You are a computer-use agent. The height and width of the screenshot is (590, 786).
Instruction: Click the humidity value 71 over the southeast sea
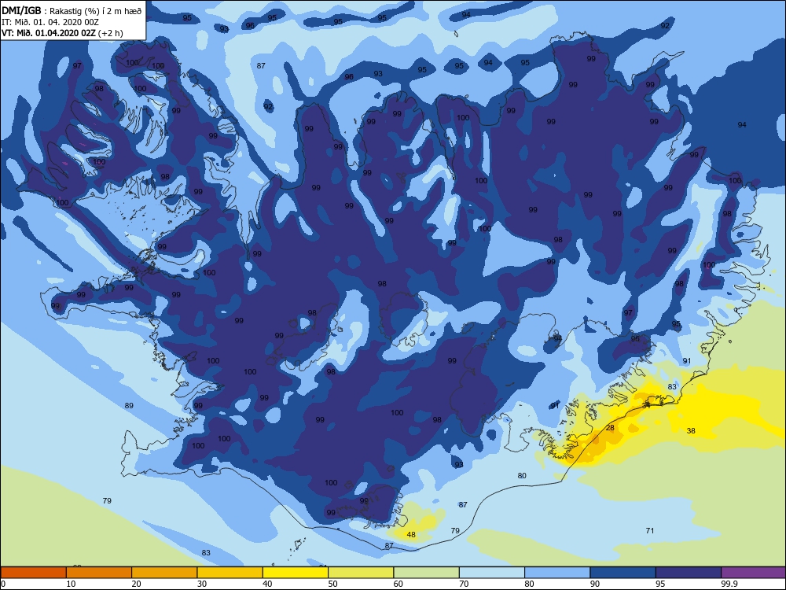650,531
